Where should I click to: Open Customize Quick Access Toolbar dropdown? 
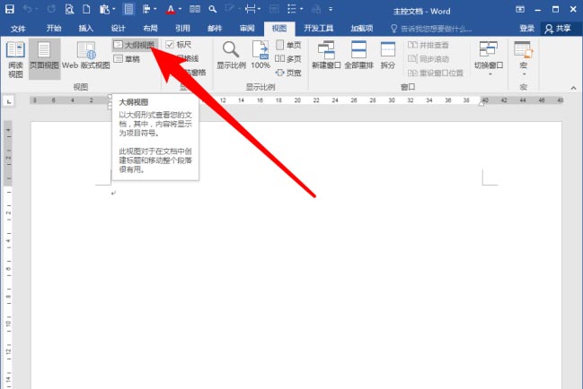(331, 9)
